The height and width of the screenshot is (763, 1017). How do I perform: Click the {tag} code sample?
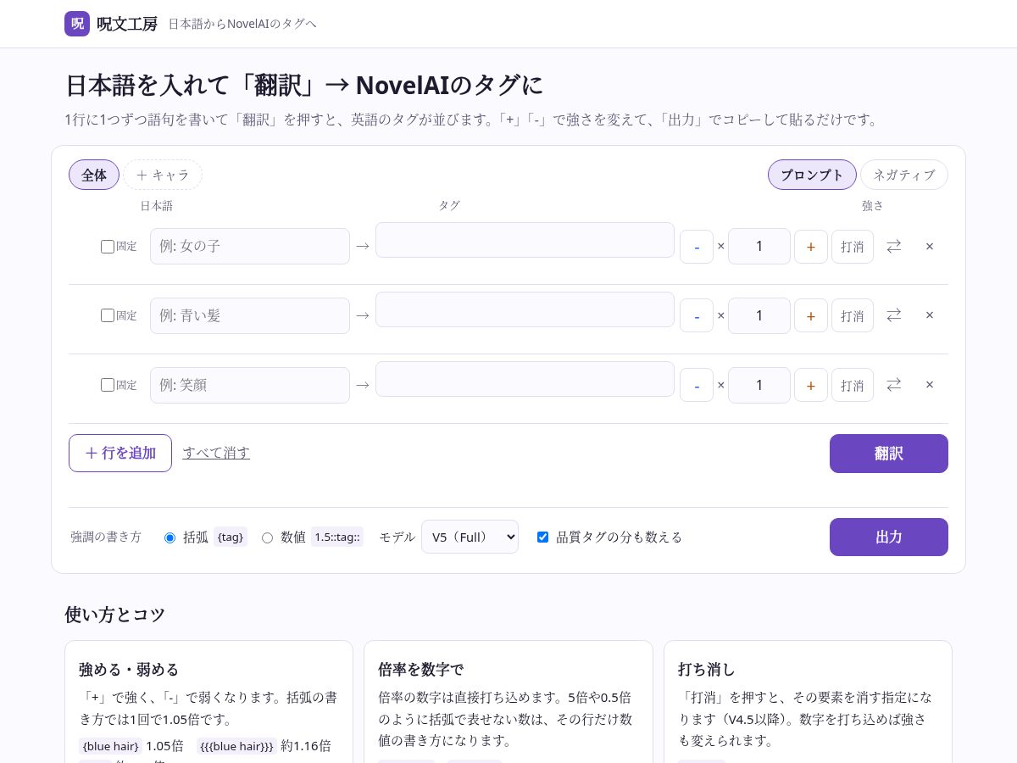[231, 537]
